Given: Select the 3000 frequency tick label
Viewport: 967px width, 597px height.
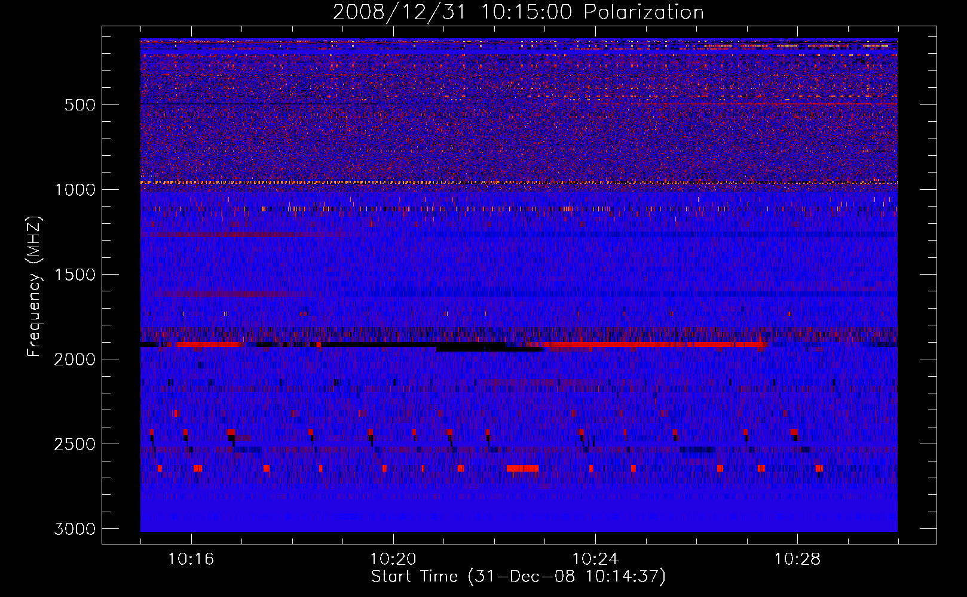Looking at the screenshot, I should pos(75,529).
